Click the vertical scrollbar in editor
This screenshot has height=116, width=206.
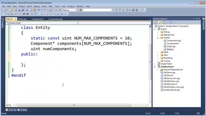[x=150, y=62]
